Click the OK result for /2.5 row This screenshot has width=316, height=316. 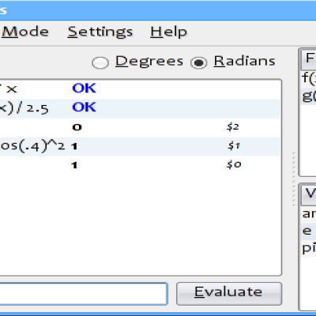[84, 107]
